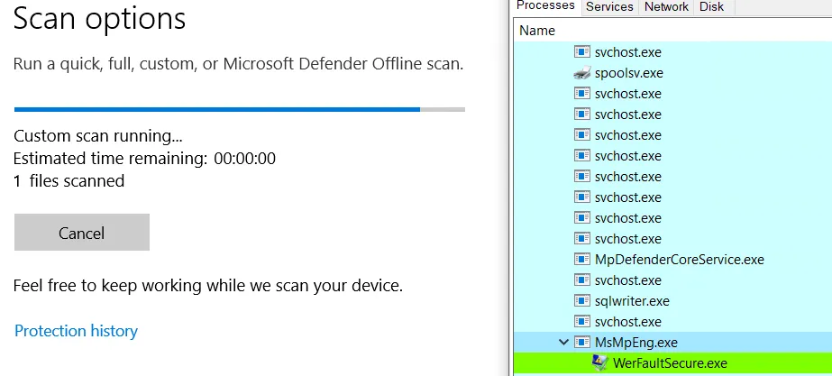Click the MsMpEng.exe process icon
The height and width of the screenshot is (376, 832).
coord(581,343)
